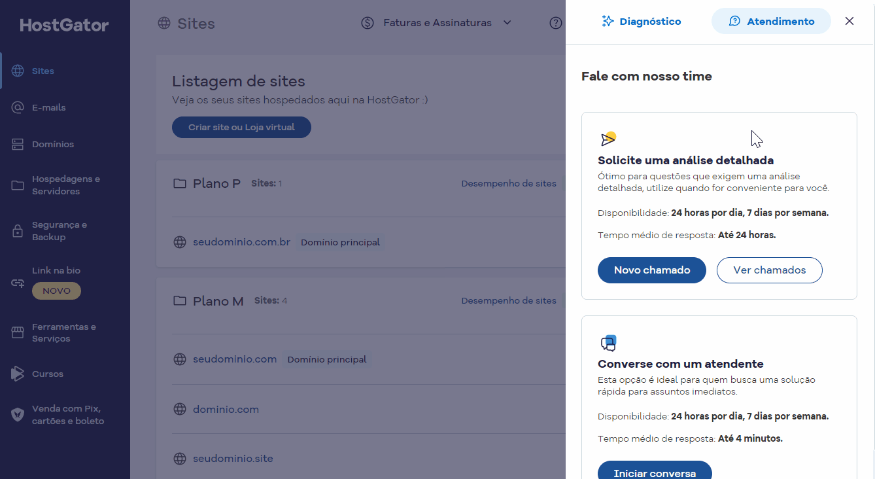Click the Listagem de sites heading
The height and width of the screenshot is (479, 875).
(239, 82)
